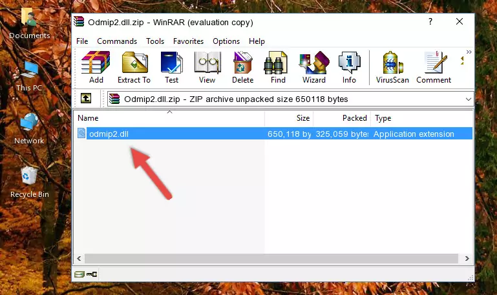The image size is (497, 295).
Task: Select the Documents desktop icon
Action: (30, 24)
